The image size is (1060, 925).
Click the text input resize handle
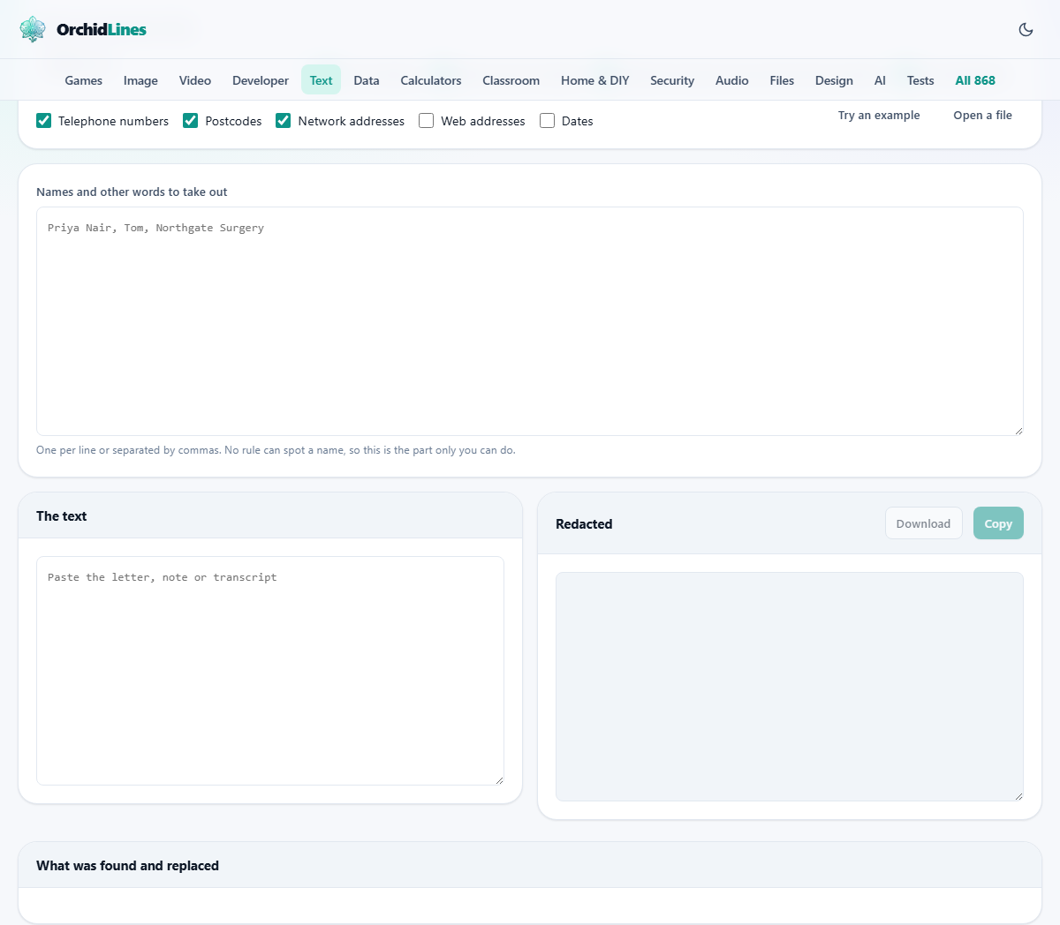[x=499, y=780]
